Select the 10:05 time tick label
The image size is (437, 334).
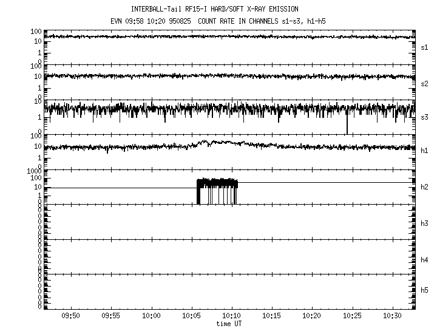click(x=191, y=316)
